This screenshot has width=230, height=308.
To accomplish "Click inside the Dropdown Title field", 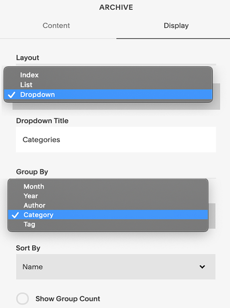I will 116,140.
